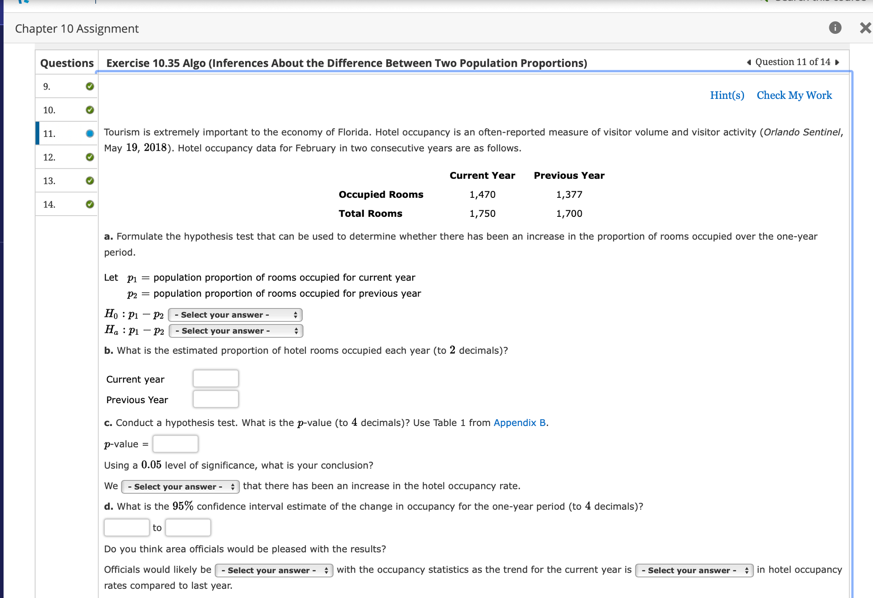
Task: Select question 12 in Questions list
Action: coord(49,157)
